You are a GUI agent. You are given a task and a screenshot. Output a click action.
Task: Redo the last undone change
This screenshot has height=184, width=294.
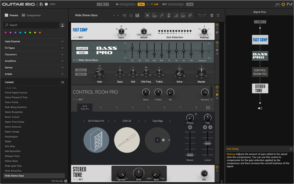click(205, 15)
